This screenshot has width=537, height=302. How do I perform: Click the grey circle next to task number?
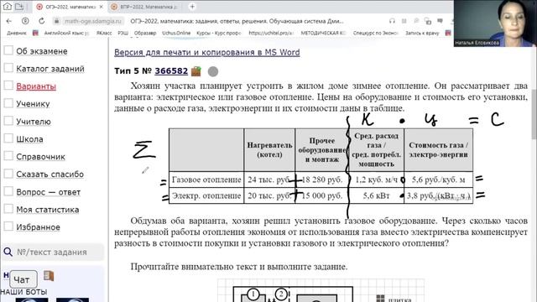(213, 71)
